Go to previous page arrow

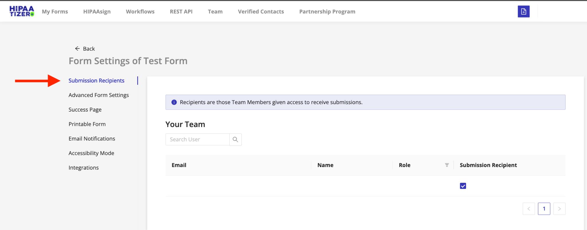(529, 209)
